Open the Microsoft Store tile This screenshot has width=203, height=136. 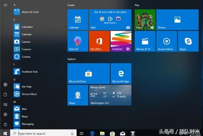(x=88, y=74)
